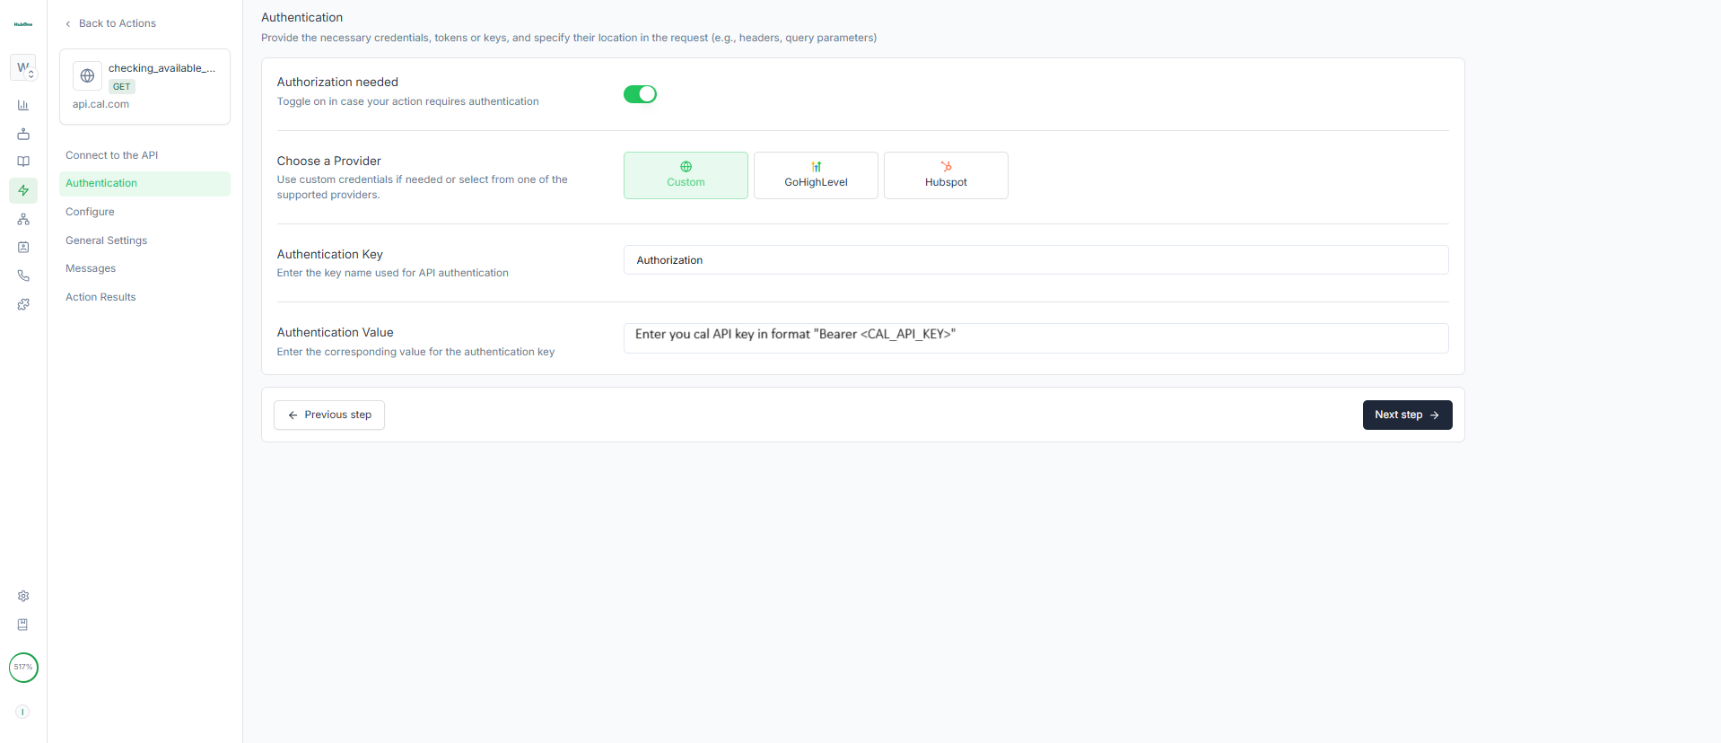Select the lightning bolt Actions icon

[23, 190]
